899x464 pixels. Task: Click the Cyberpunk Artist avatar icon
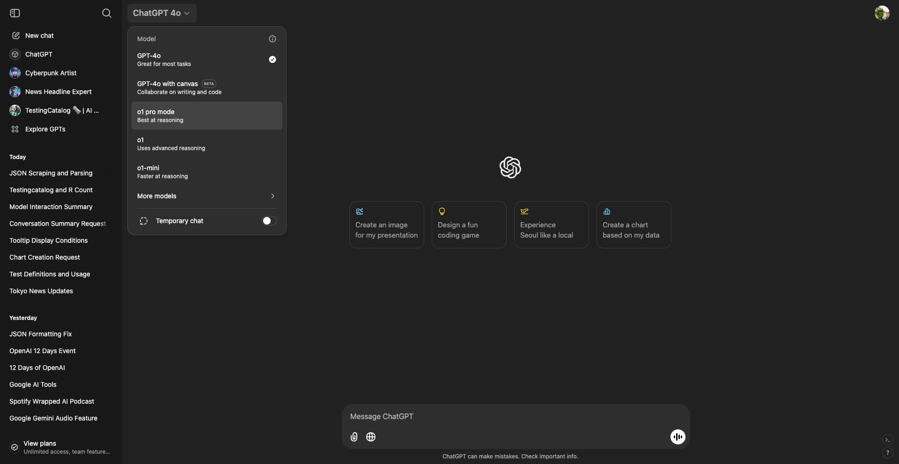[x=15, y=73]
